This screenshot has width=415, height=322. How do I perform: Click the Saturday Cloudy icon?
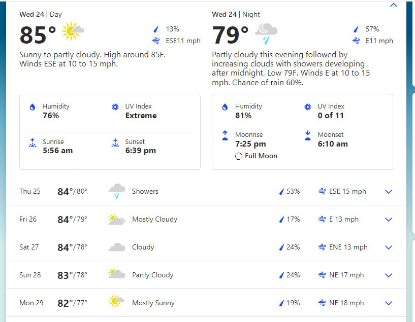(117, 247)
